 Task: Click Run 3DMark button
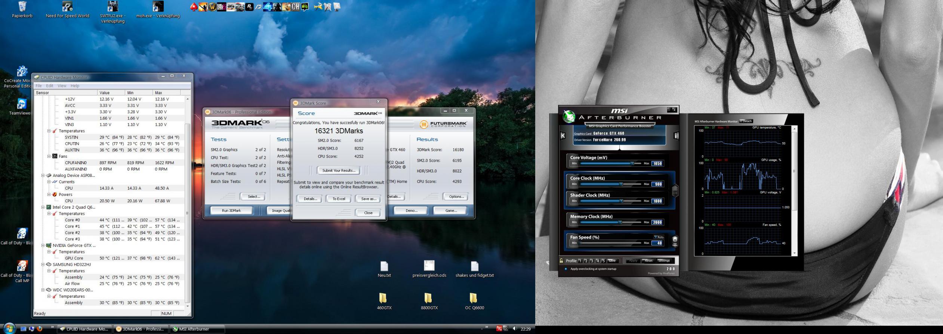[x=231, y=210]
